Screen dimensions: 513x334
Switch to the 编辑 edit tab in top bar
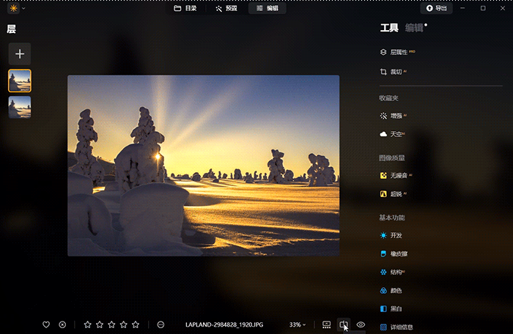pos(267,8)
